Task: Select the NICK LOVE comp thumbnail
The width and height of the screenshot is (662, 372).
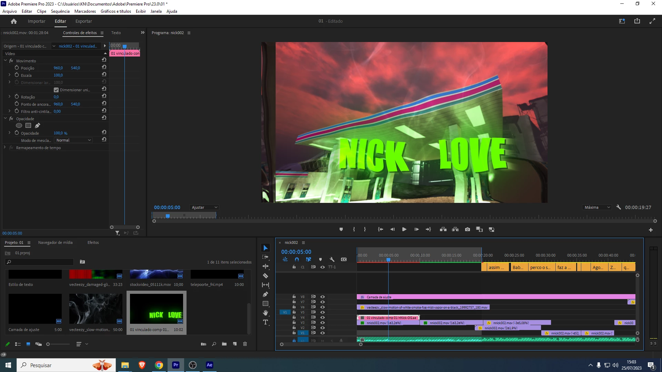Action: click(x=156, y=309)
